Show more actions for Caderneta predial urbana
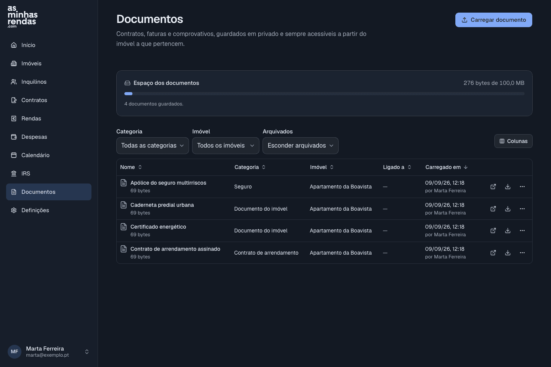 tap(522, 209)
